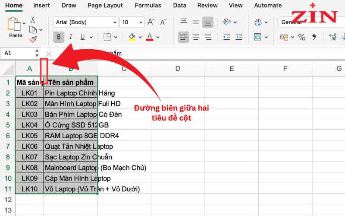This screenshot has width=345, height=216.
Task: Click the Wrap Text icon
Action: point(258,22)
